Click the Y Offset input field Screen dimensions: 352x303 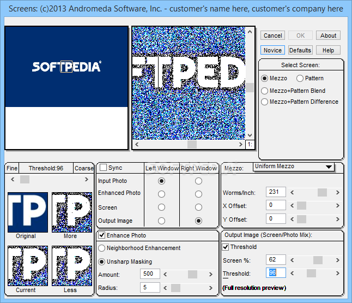[x=276, y=218]
